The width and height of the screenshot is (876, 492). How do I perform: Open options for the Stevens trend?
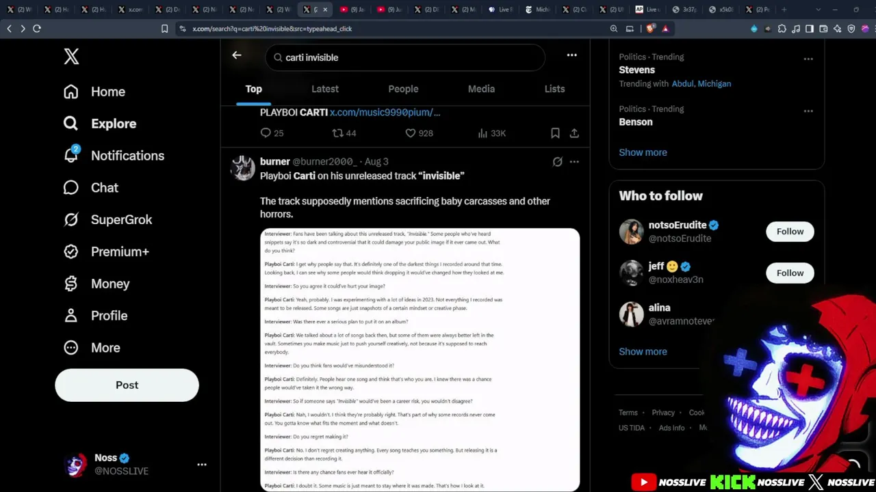[x=808, y=59]
